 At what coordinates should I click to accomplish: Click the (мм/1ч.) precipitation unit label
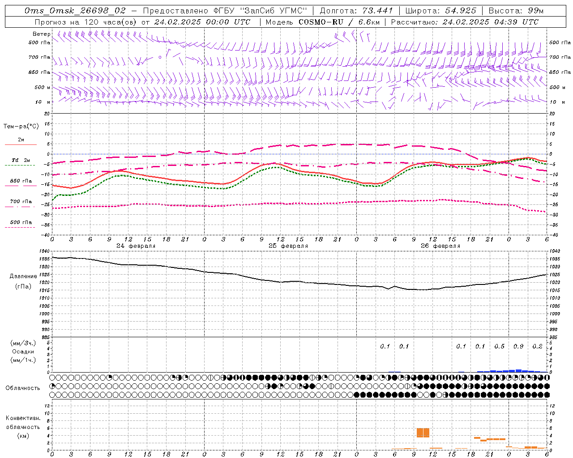click(x=23, y=360)
